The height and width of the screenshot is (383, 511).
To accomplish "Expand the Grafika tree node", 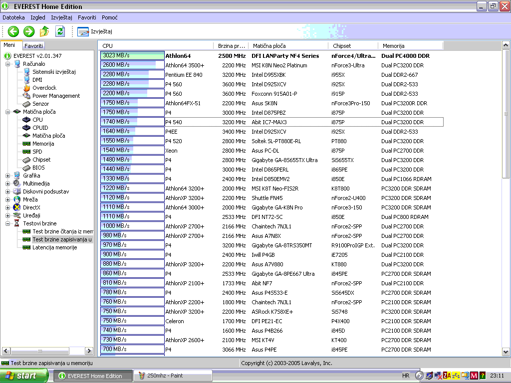I will pyautogui.click(x=8, y=176).
